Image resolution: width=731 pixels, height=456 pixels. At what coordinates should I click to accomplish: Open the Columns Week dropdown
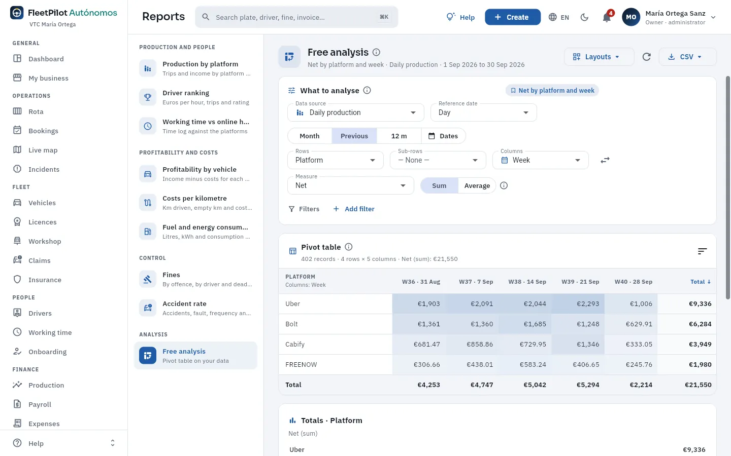tap(541, 160)
